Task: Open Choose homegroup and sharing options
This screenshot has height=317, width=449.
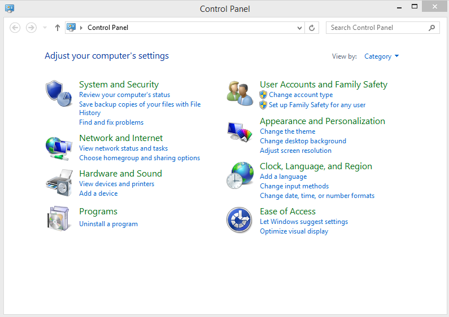Action: pos(140,158)
